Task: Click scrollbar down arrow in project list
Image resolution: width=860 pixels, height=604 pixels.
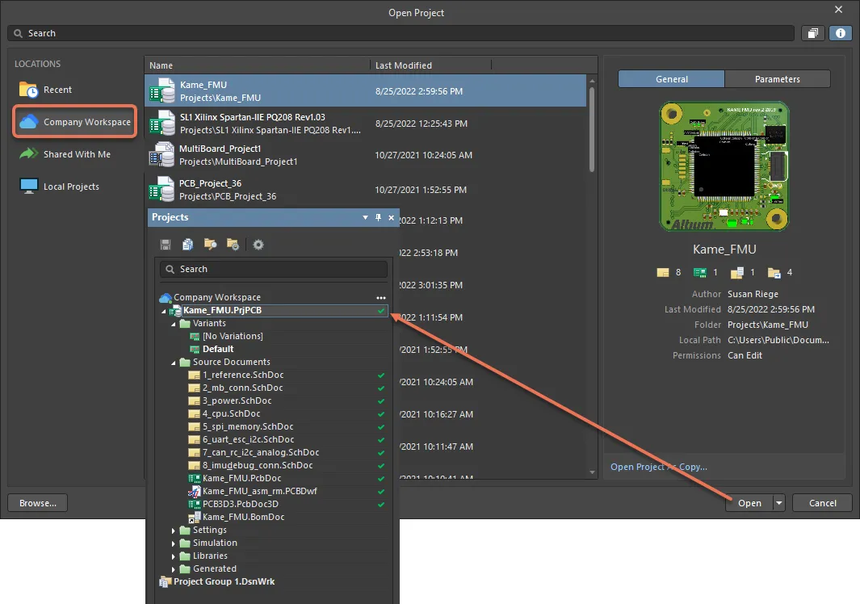Action: coord(592,472)
